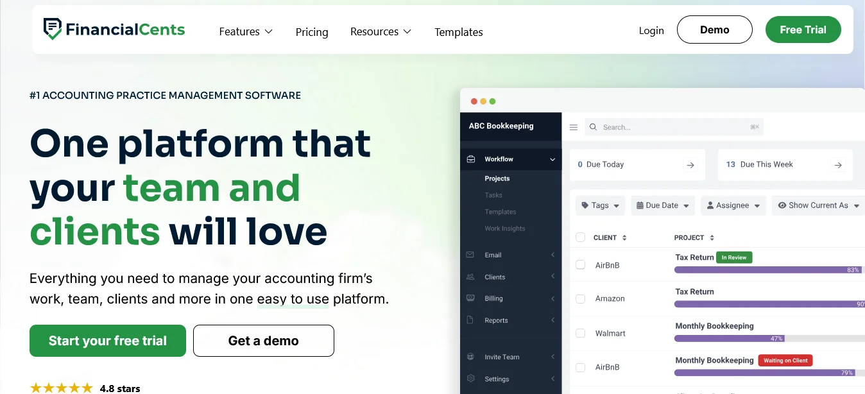
Task: Click the 4.8 stars text
Action: (120, 388)
